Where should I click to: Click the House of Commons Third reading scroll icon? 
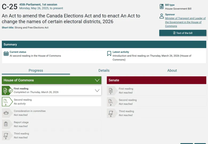point(6,135)
